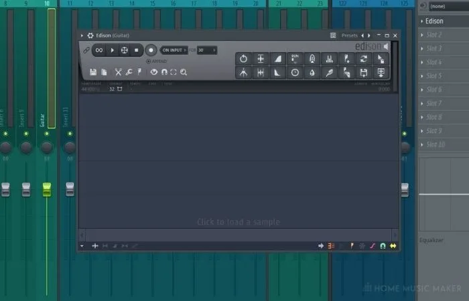469x301 pixels.
Task: Click the Guitar track volume fader
Action: (x=47, y=189)
